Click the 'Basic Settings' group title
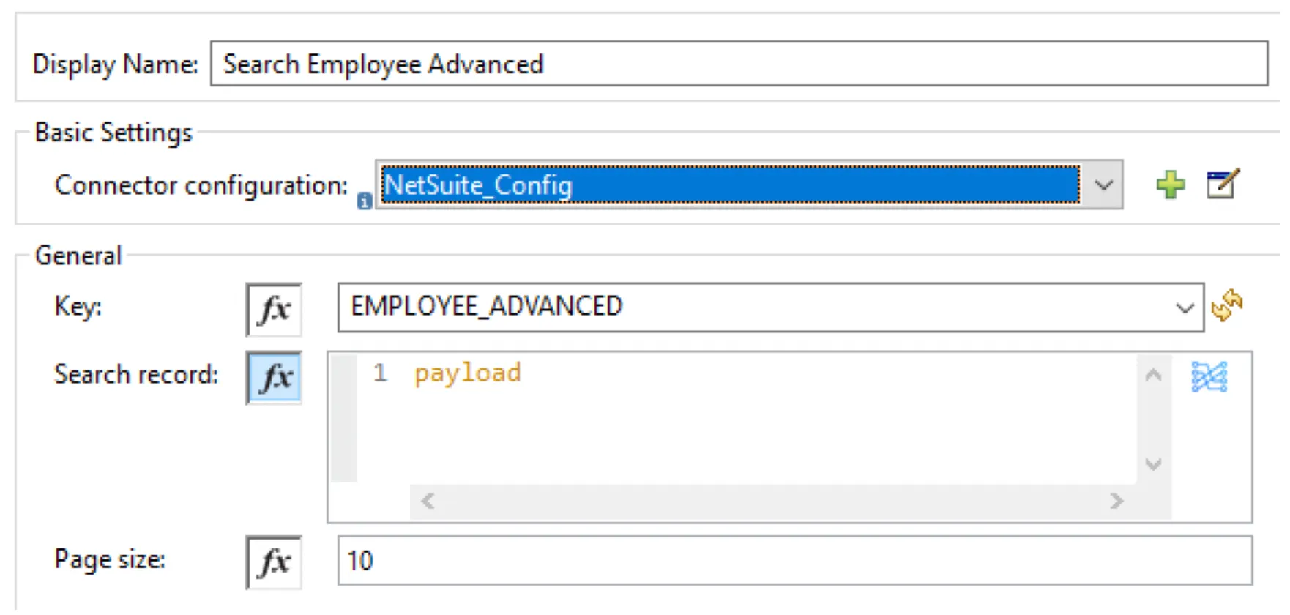Viewport: 1290px width, 615px height. (x=113, y=133)
